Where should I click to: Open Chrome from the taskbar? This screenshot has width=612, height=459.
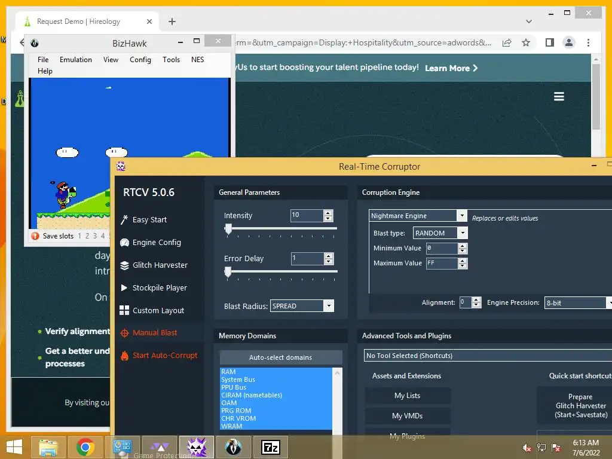[x=85, y=447]
